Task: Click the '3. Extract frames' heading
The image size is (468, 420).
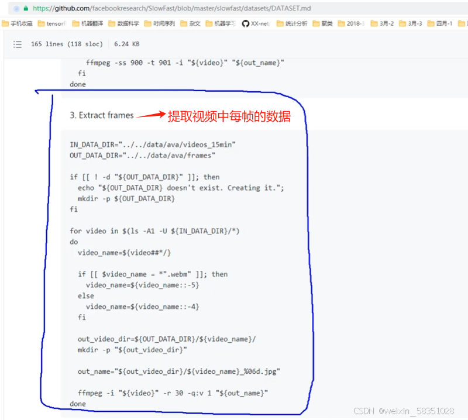Action: coord(101,115)
